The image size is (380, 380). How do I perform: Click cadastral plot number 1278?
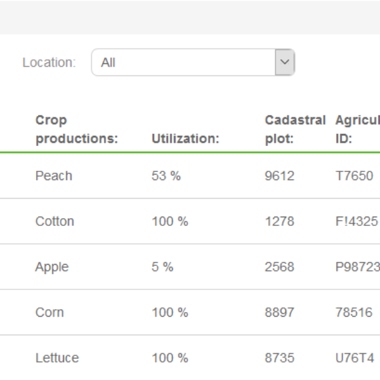[x=280, y=221]
